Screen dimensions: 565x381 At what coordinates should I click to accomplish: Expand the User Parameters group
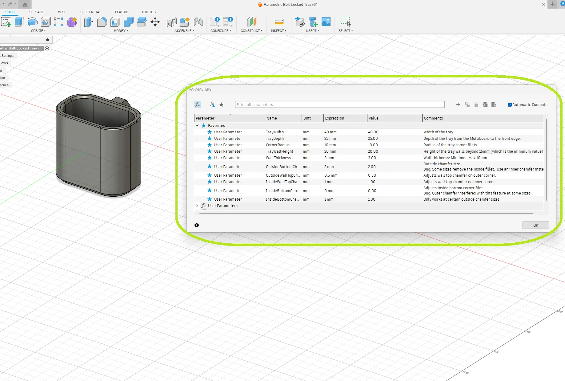tap(197, 206)
